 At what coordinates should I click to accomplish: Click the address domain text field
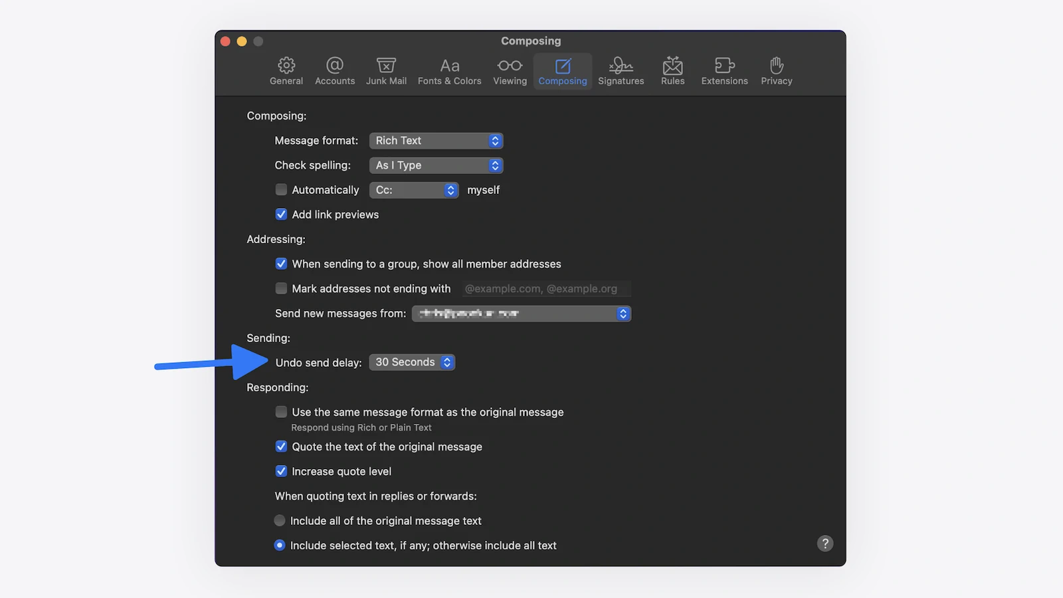click(546, 289)
